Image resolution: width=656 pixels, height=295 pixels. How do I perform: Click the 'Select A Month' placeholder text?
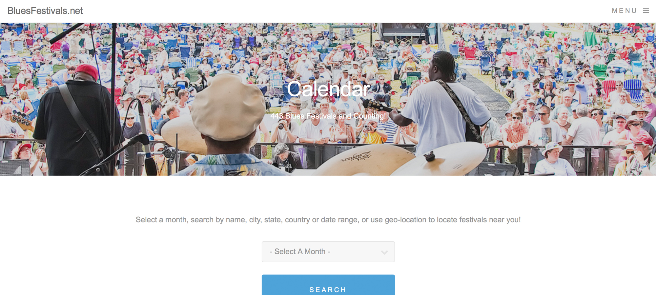point(300,252)
